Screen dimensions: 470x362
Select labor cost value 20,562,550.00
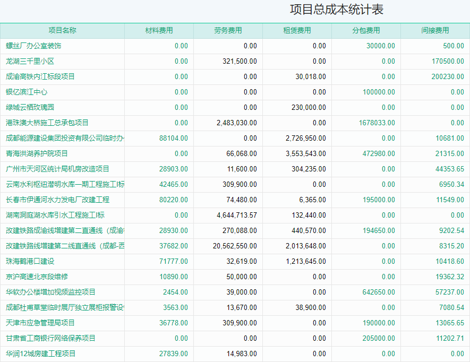(235, 246)
